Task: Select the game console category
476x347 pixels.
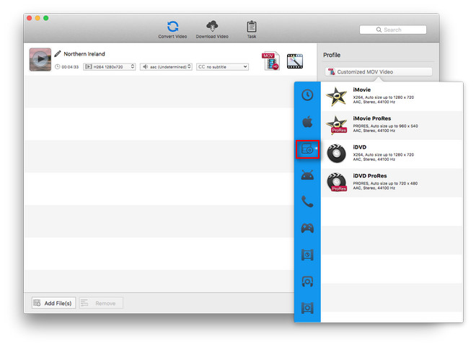Action: pos(307,228)
